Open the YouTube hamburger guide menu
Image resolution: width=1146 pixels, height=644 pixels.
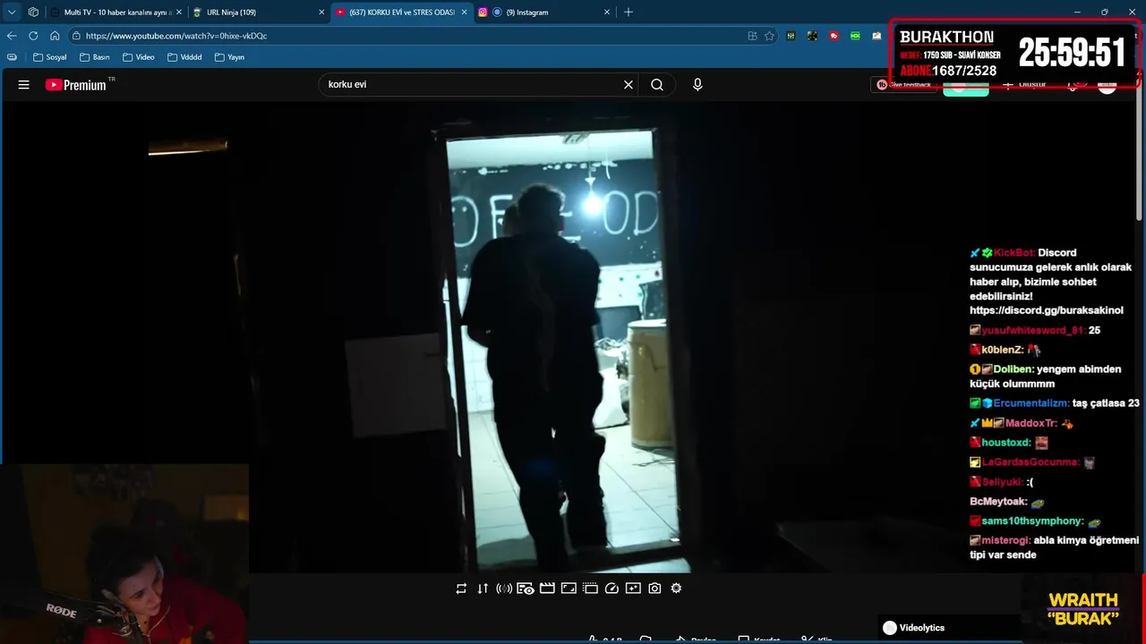click(24, 85)
